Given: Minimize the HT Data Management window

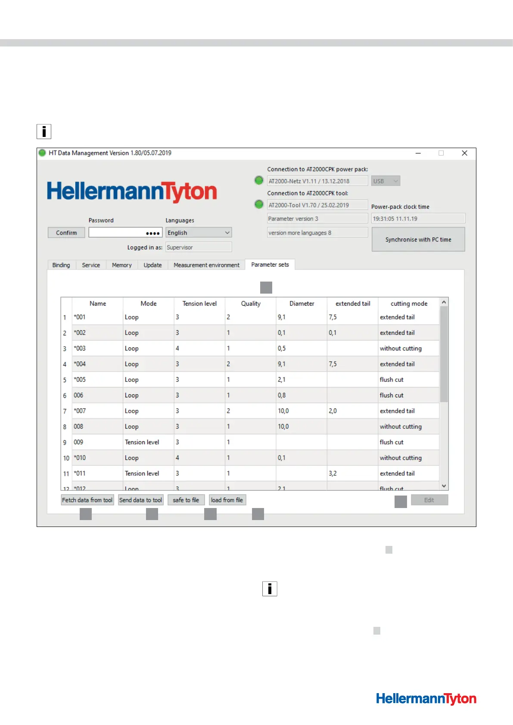Looking at the screenshot, I should tap(418, 153).
